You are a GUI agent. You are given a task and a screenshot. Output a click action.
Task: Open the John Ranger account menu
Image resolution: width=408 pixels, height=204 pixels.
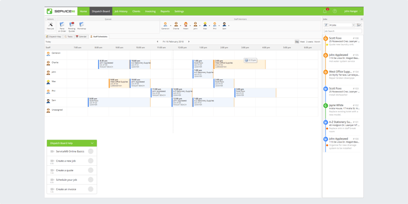click(351, 11)
